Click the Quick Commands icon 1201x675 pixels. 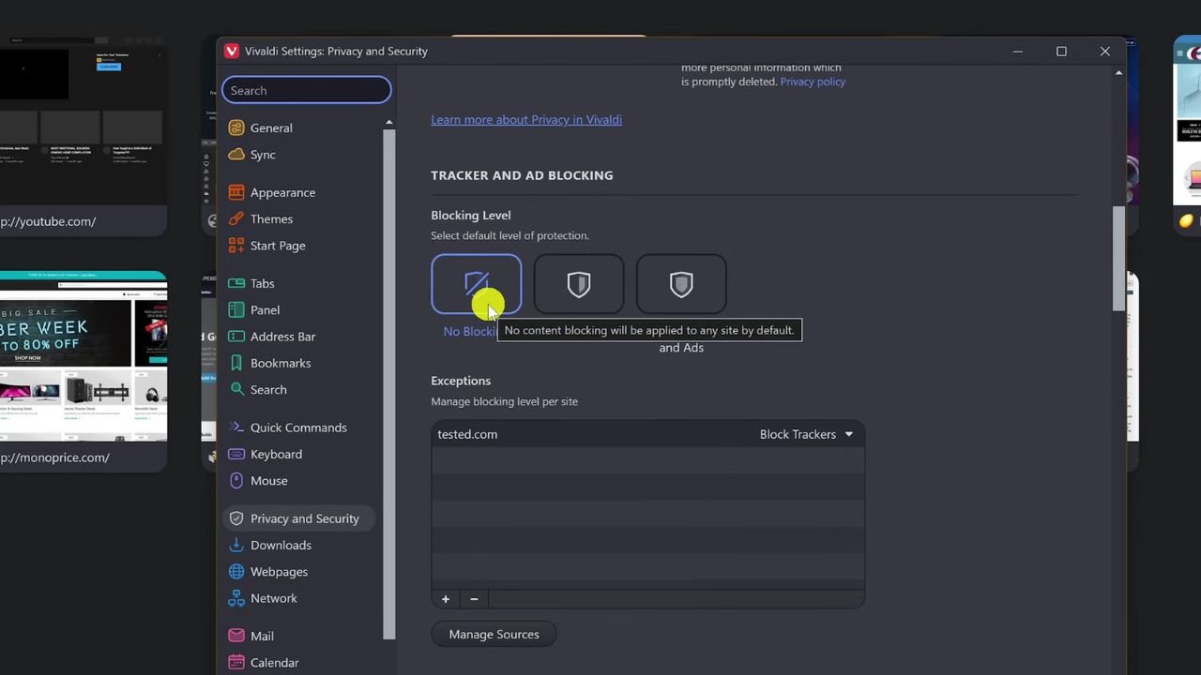click(236, 427)
